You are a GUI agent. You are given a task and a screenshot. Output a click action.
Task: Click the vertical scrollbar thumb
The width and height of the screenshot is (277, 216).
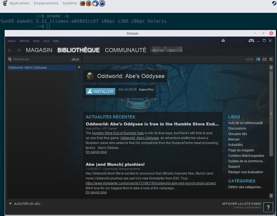(x=271, y=113)
